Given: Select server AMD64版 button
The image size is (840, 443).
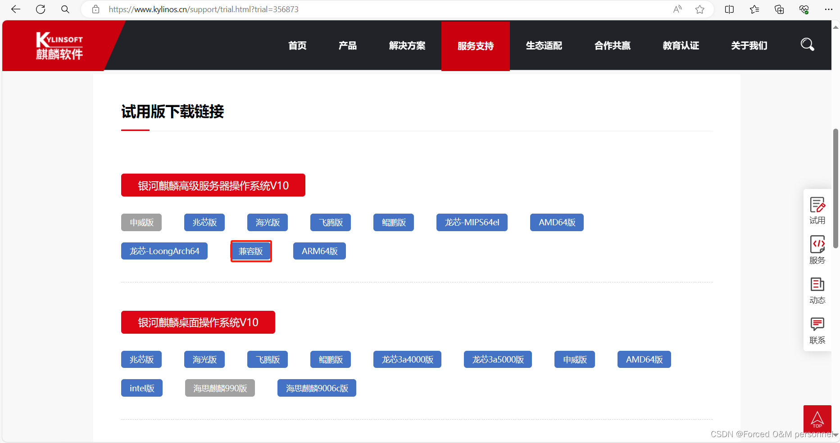Looking at the screenshot, I should coord(557,223).
